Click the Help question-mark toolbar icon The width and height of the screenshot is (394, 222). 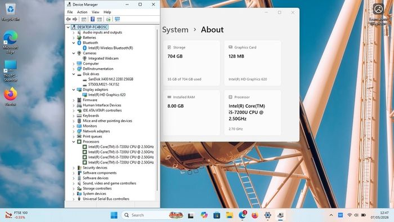point(92,19)
